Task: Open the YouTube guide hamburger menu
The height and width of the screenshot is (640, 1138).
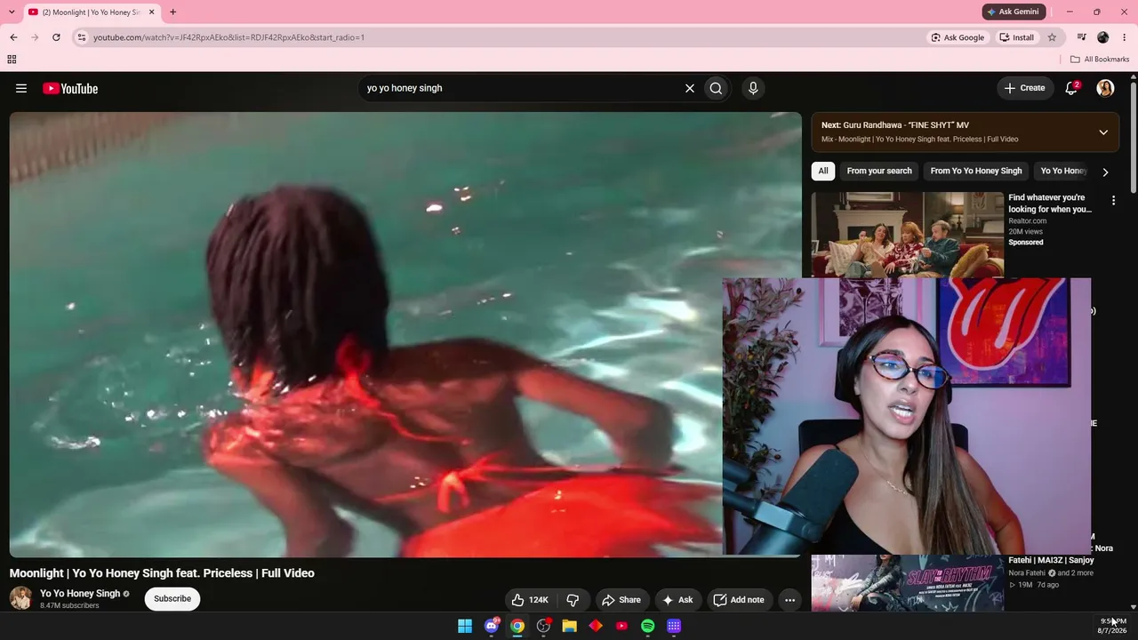Action: coord(21,88)
